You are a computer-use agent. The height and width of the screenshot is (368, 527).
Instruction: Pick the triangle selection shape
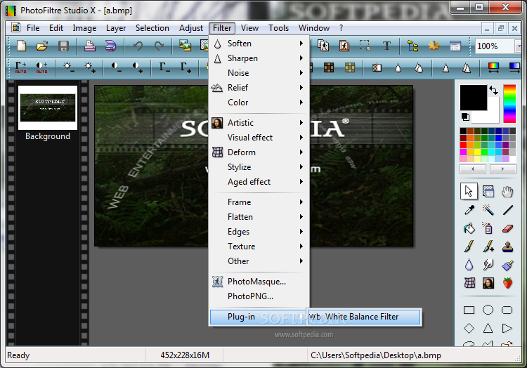(488, 328)
